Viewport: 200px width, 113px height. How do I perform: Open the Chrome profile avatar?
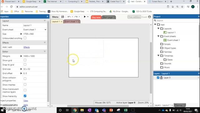coord(193,7)
